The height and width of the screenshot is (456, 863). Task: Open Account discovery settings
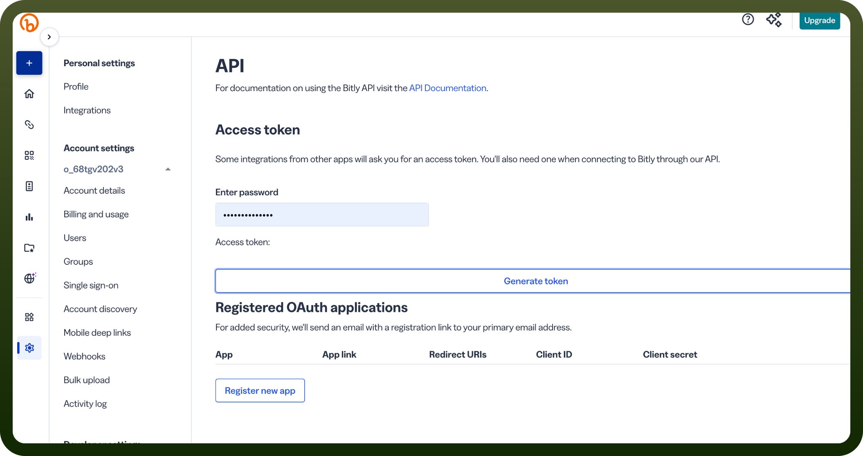click(100, 309)
